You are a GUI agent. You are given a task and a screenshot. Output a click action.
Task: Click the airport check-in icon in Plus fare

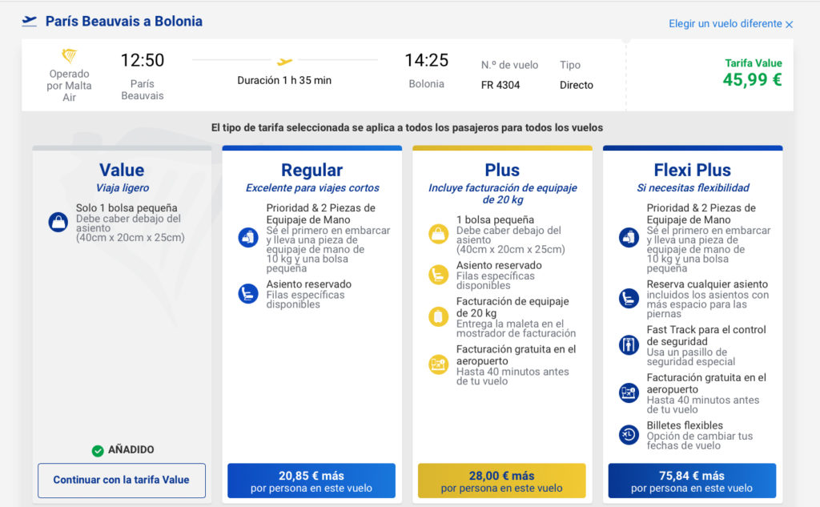pyautogui.click(x=438, y=364)
